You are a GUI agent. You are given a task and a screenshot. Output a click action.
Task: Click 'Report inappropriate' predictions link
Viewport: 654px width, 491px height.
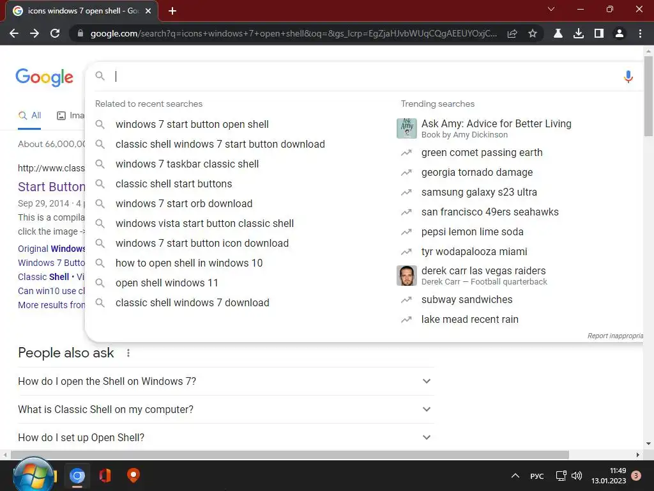(x=615, y=336)
